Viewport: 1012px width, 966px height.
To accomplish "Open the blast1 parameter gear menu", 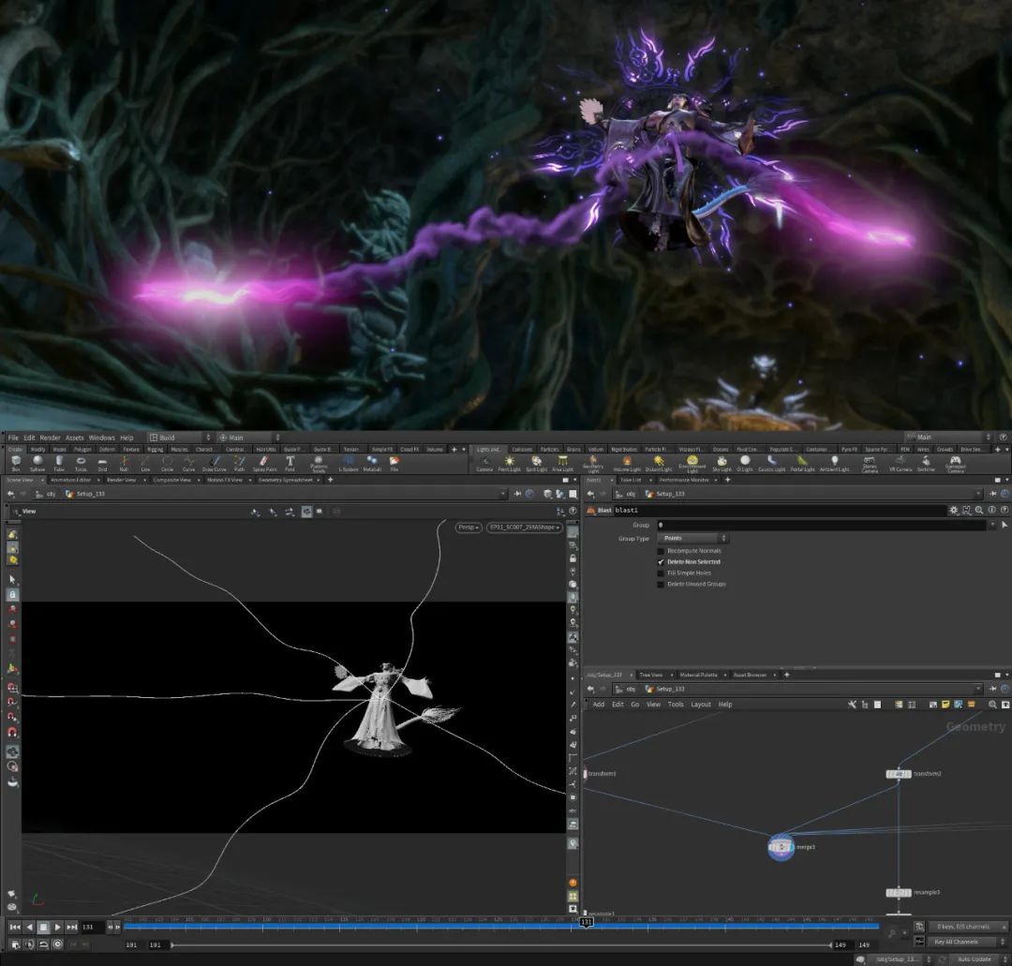I will 954,511.
